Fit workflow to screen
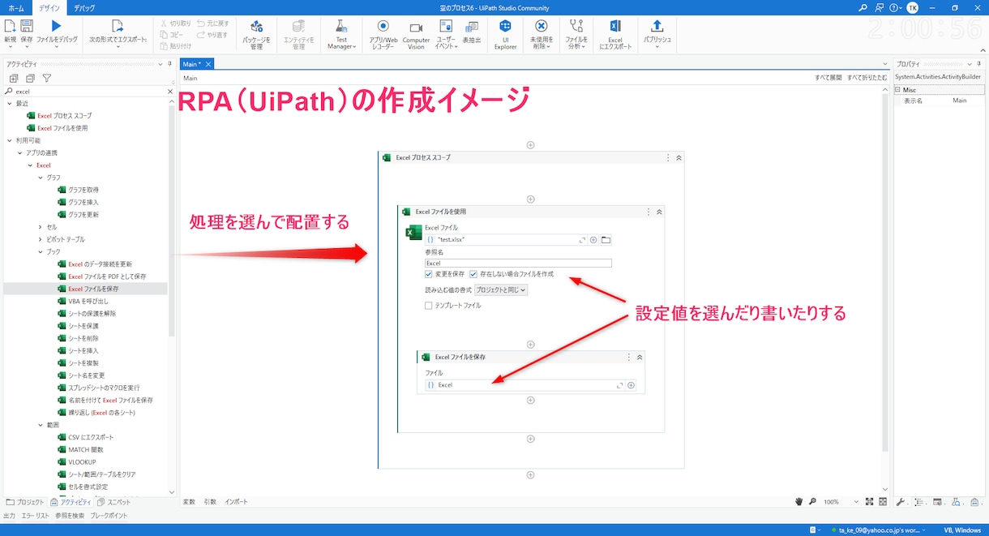The height and width of the screenshot is (536, 989). pos(870,502)
